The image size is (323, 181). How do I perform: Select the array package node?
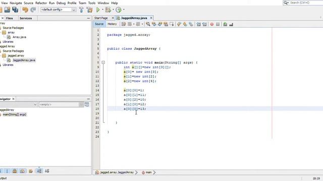coord(11,32)
